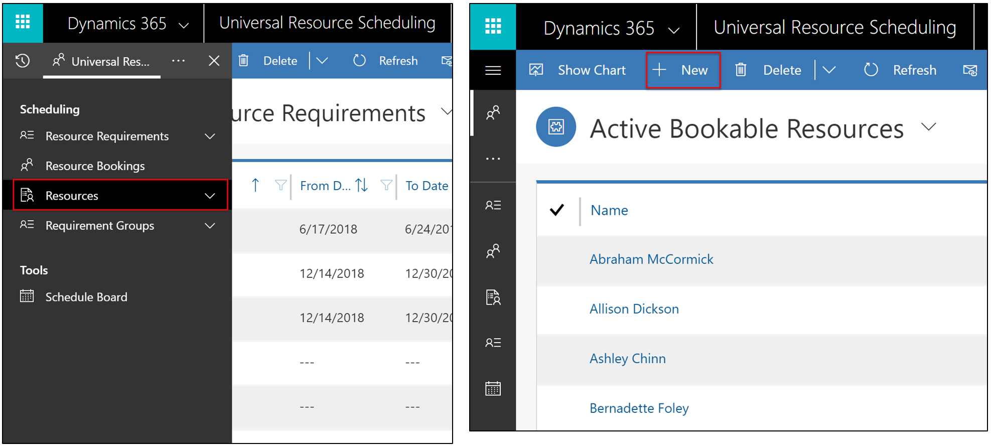This screenshot has width=991, height=446.
Task: Open Allison Dickson record
Action: click(x=634, y=309)
